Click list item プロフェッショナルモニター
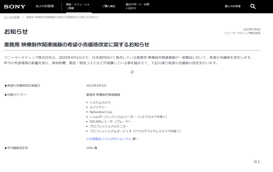273x172 pixels. (x=109, y=126)
